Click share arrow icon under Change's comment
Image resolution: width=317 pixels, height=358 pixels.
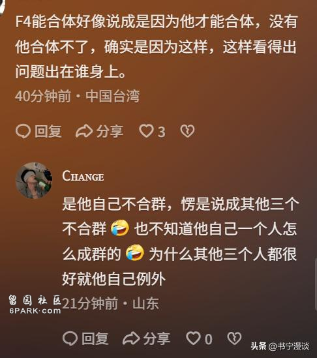[x=131, y=338]
